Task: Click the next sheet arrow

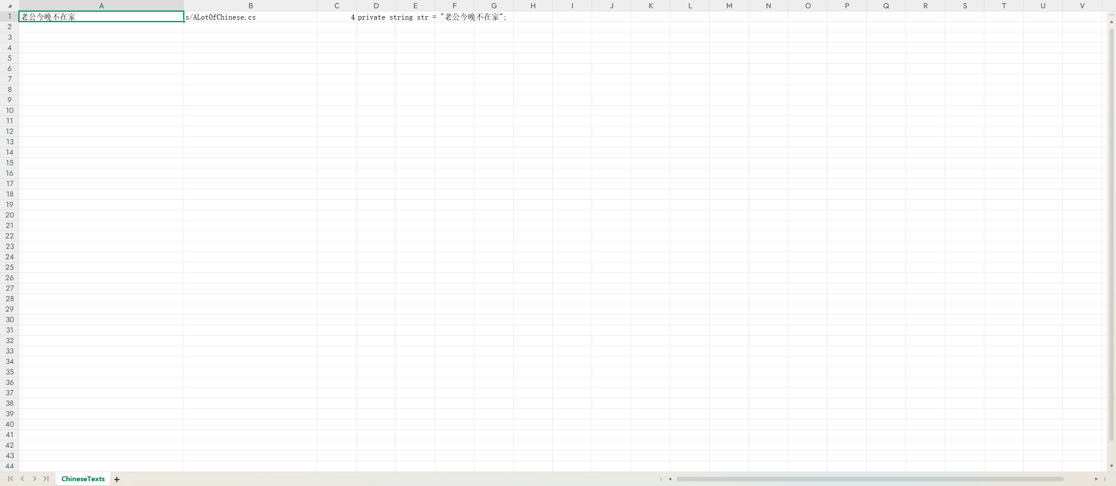Action: [34, 479]
